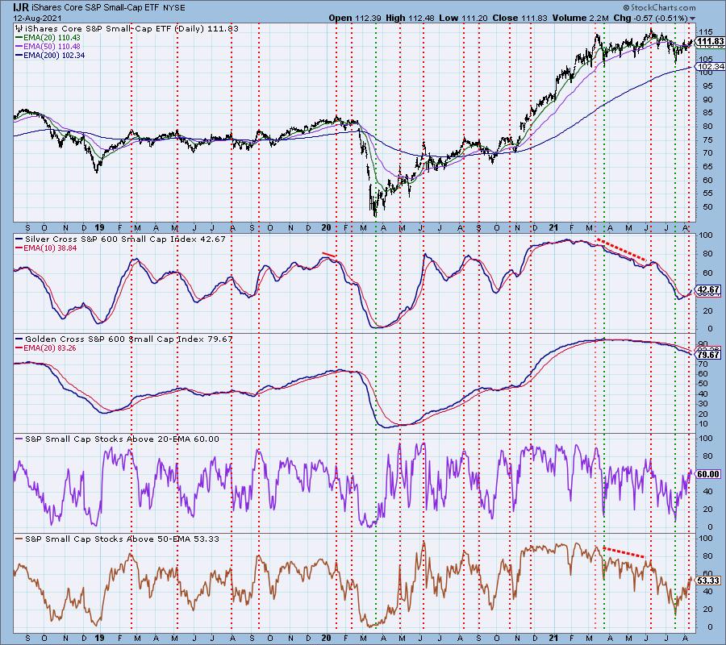Click the '(Daily) 111.83' price panel legend
This screenshot has height=645, width=726.
click(x=127, y=28)
